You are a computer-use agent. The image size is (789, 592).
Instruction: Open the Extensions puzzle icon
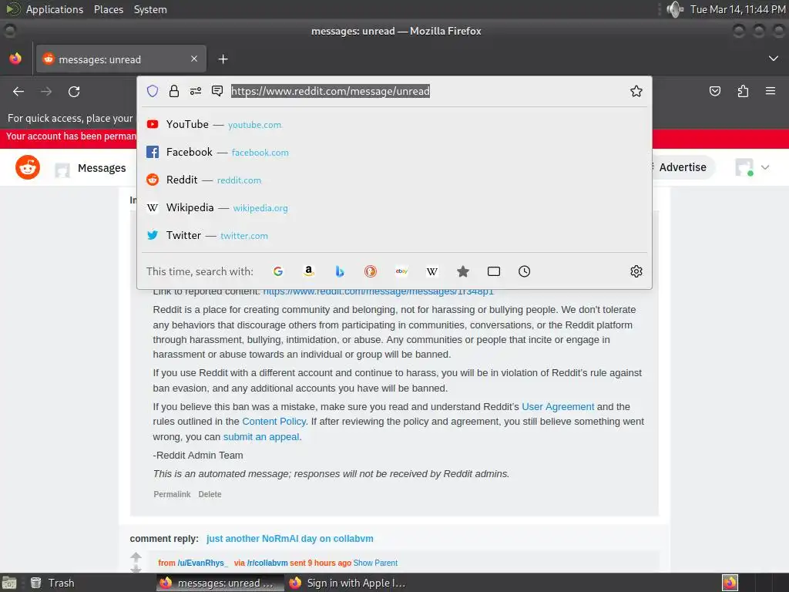(x=743, y=91)
